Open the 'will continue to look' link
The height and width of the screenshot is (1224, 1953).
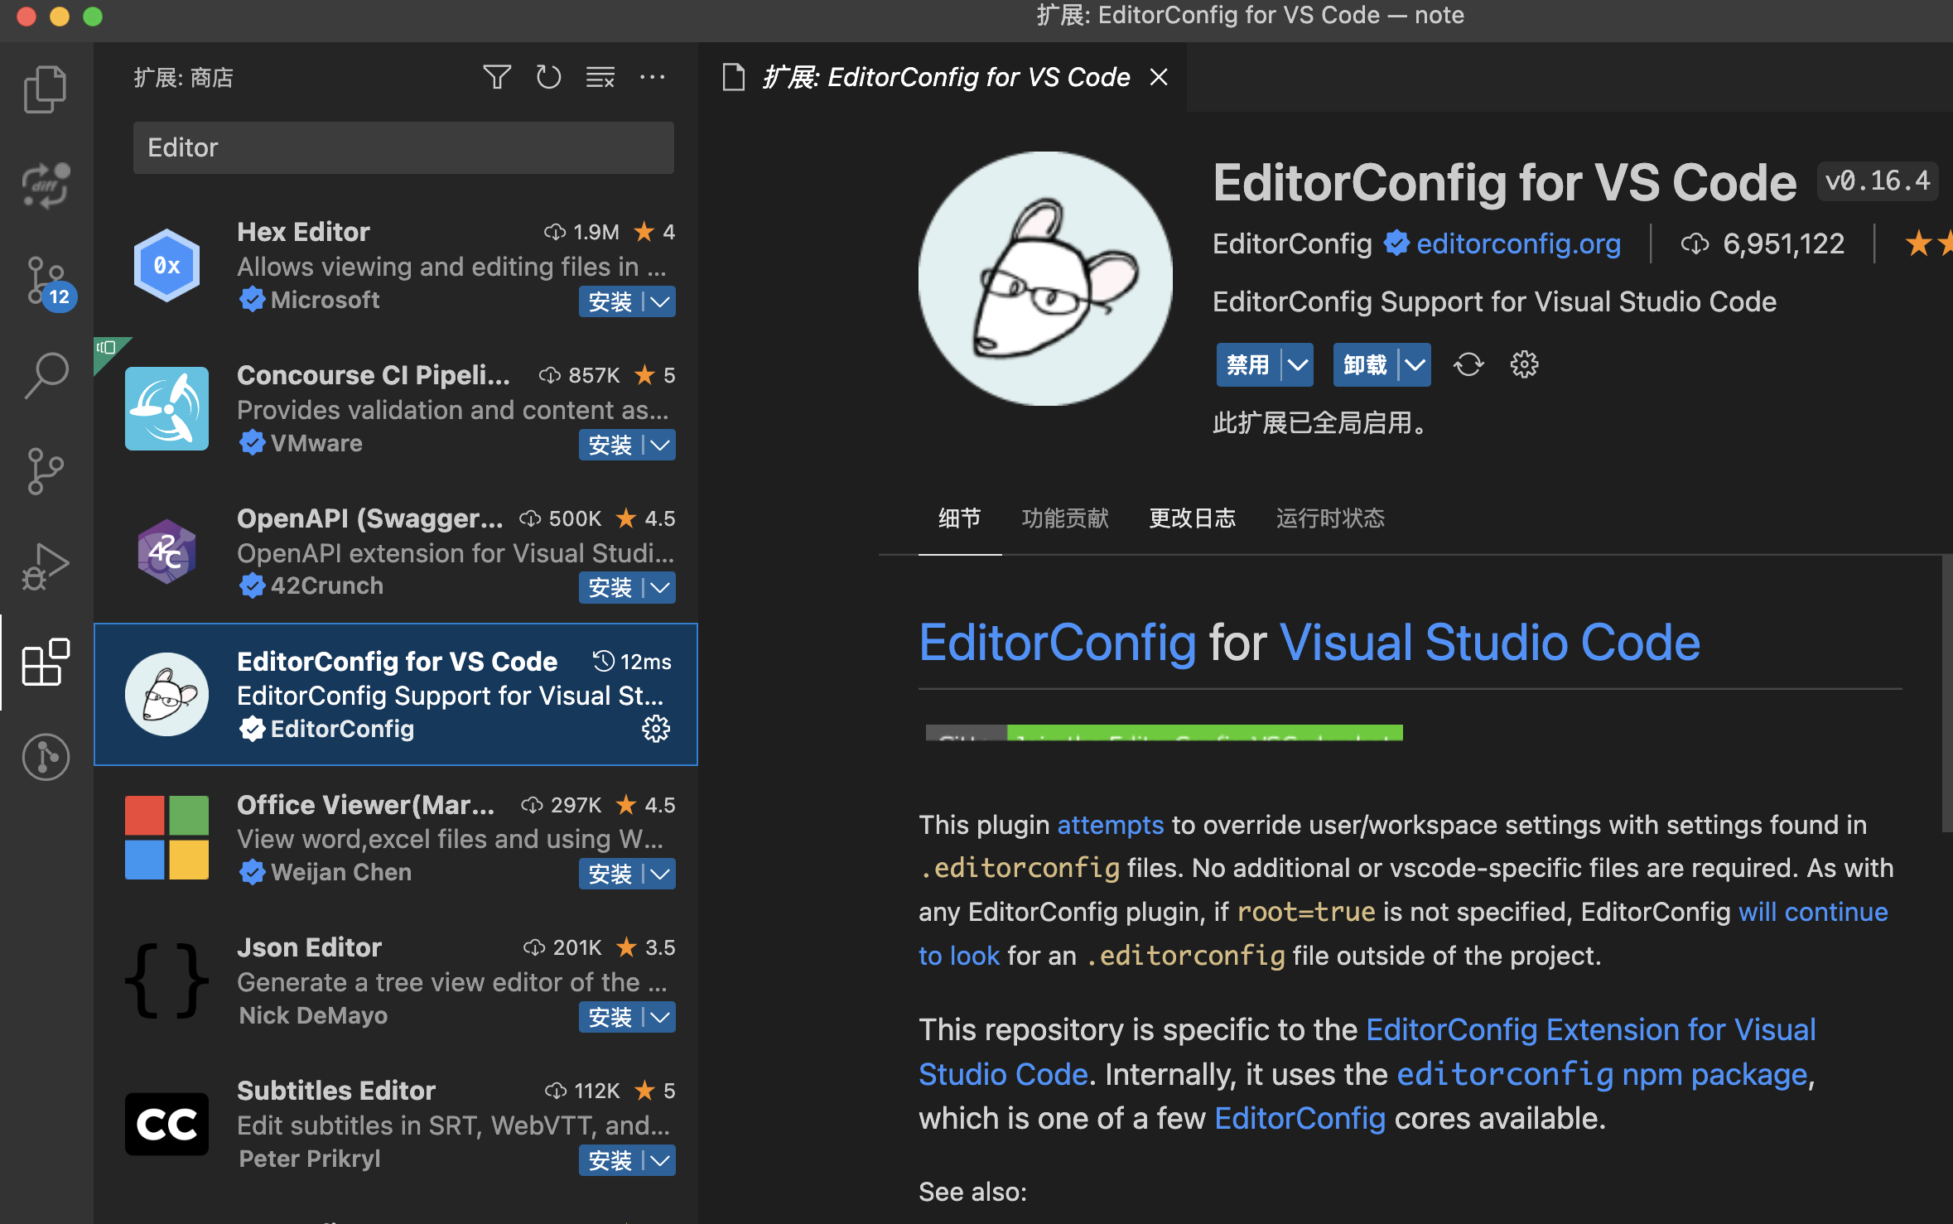(x=1813, y=912)
